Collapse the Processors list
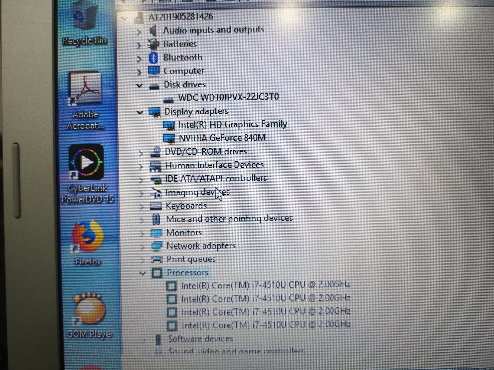494x370 pixels. pyautogui.click(x=142, y=273)
